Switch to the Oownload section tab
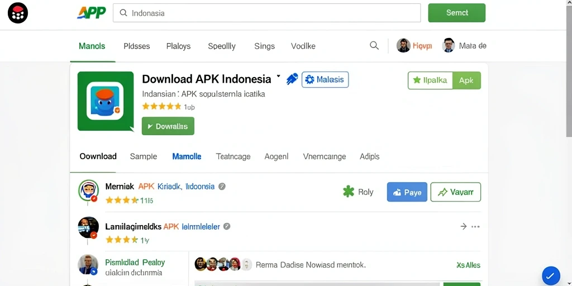 [98, 156]
